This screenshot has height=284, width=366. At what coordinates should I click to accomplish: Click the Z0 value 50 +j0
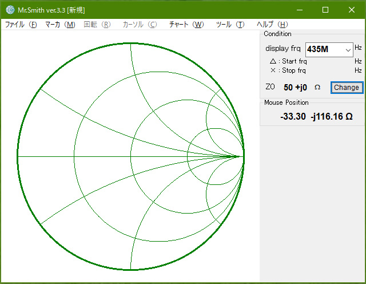point(295,88)
